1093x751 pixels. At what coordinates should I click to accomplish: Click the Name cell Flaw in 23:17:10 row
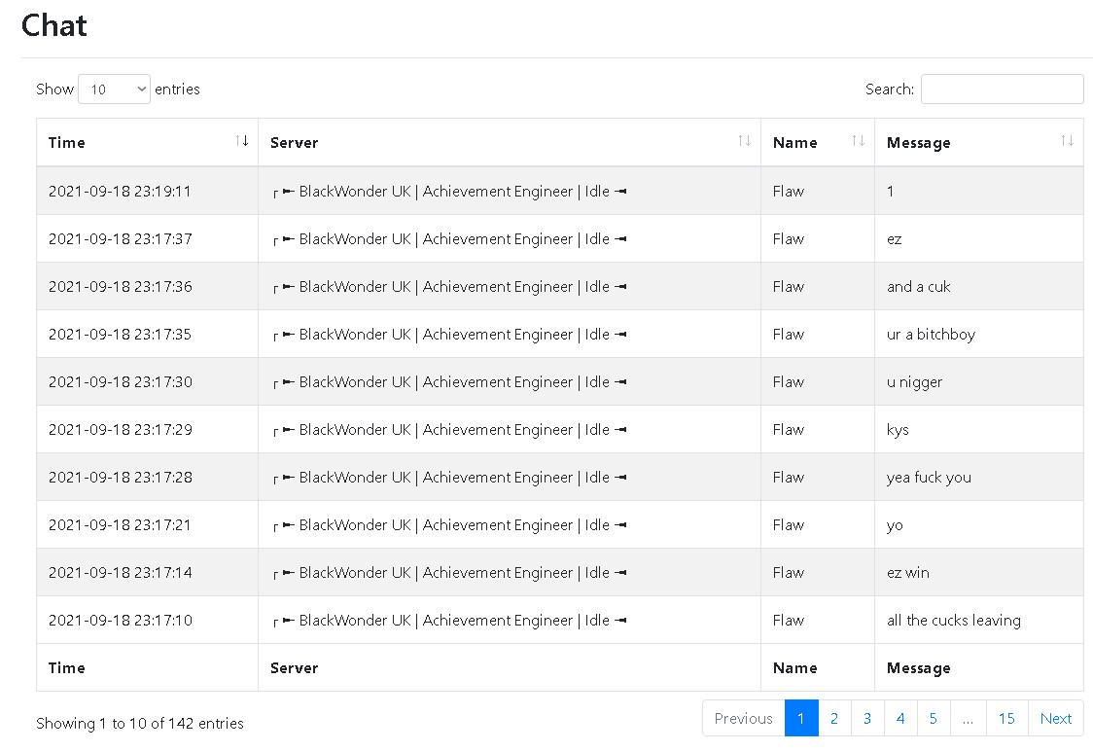click(x=818, y=620)
